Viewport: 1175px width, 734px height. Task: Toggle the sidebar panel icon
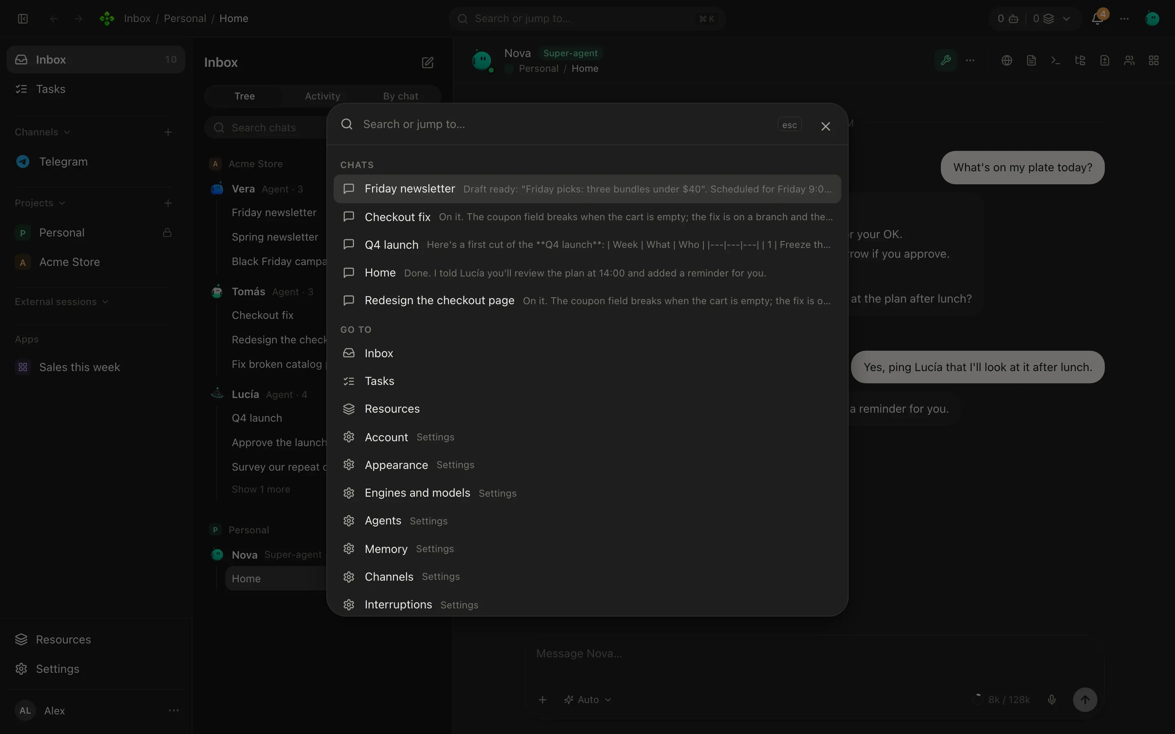tap(23, 18)
